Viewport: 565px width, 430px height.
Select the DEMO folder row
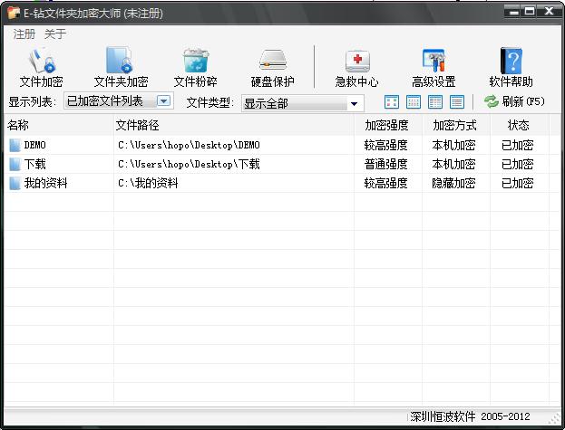[35, 145]
